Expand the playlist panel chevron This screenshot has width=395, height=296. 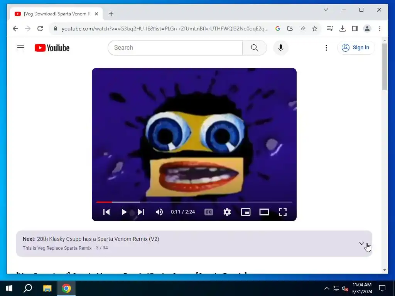point(361,244)
